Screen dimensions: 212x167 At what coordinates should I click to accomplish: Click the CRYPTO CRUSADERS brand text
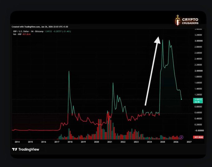pos(190,21)
